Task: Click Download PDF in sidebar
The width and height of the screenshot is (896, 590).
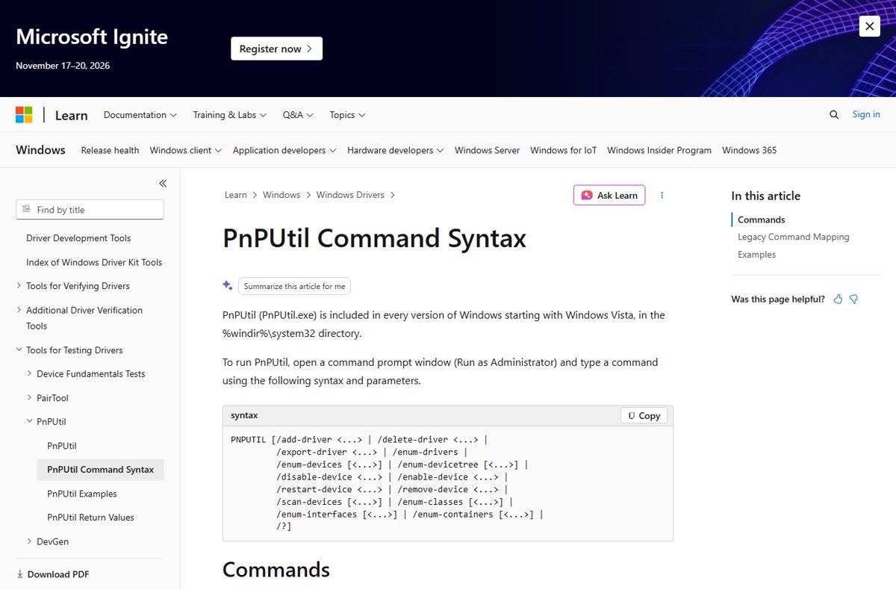Action: [x=52, y=574]
